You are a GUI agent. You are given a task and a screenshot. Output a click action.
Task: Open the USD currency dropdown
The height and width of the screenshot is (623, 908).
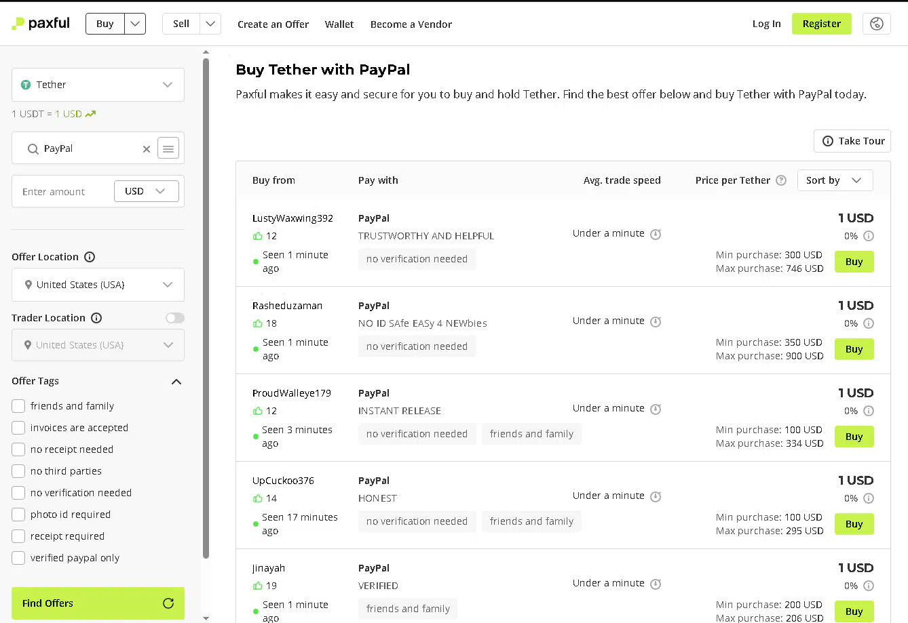[x=147, y=191]
